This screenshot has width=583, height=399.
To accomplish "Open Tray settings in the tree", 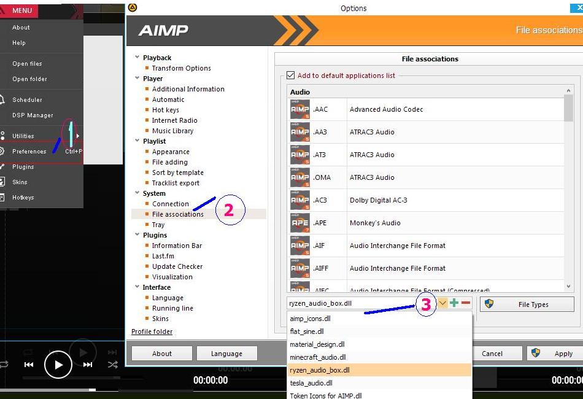I will point(158,225).
